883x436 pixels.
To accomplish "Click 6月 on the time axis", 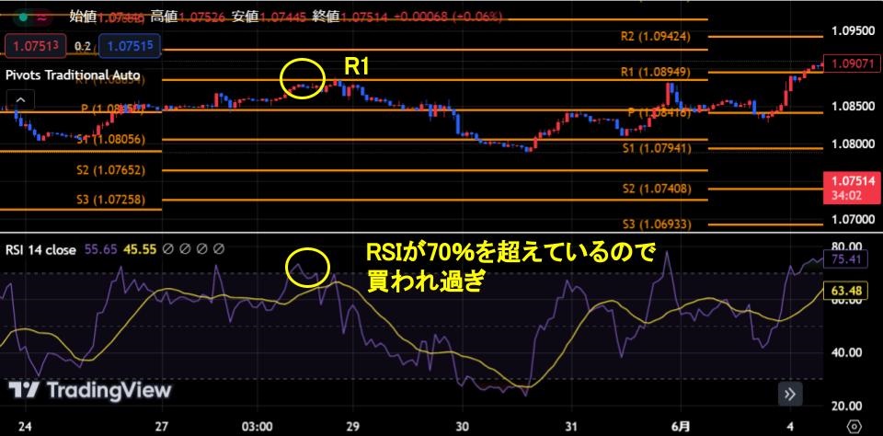I will 681,425.
